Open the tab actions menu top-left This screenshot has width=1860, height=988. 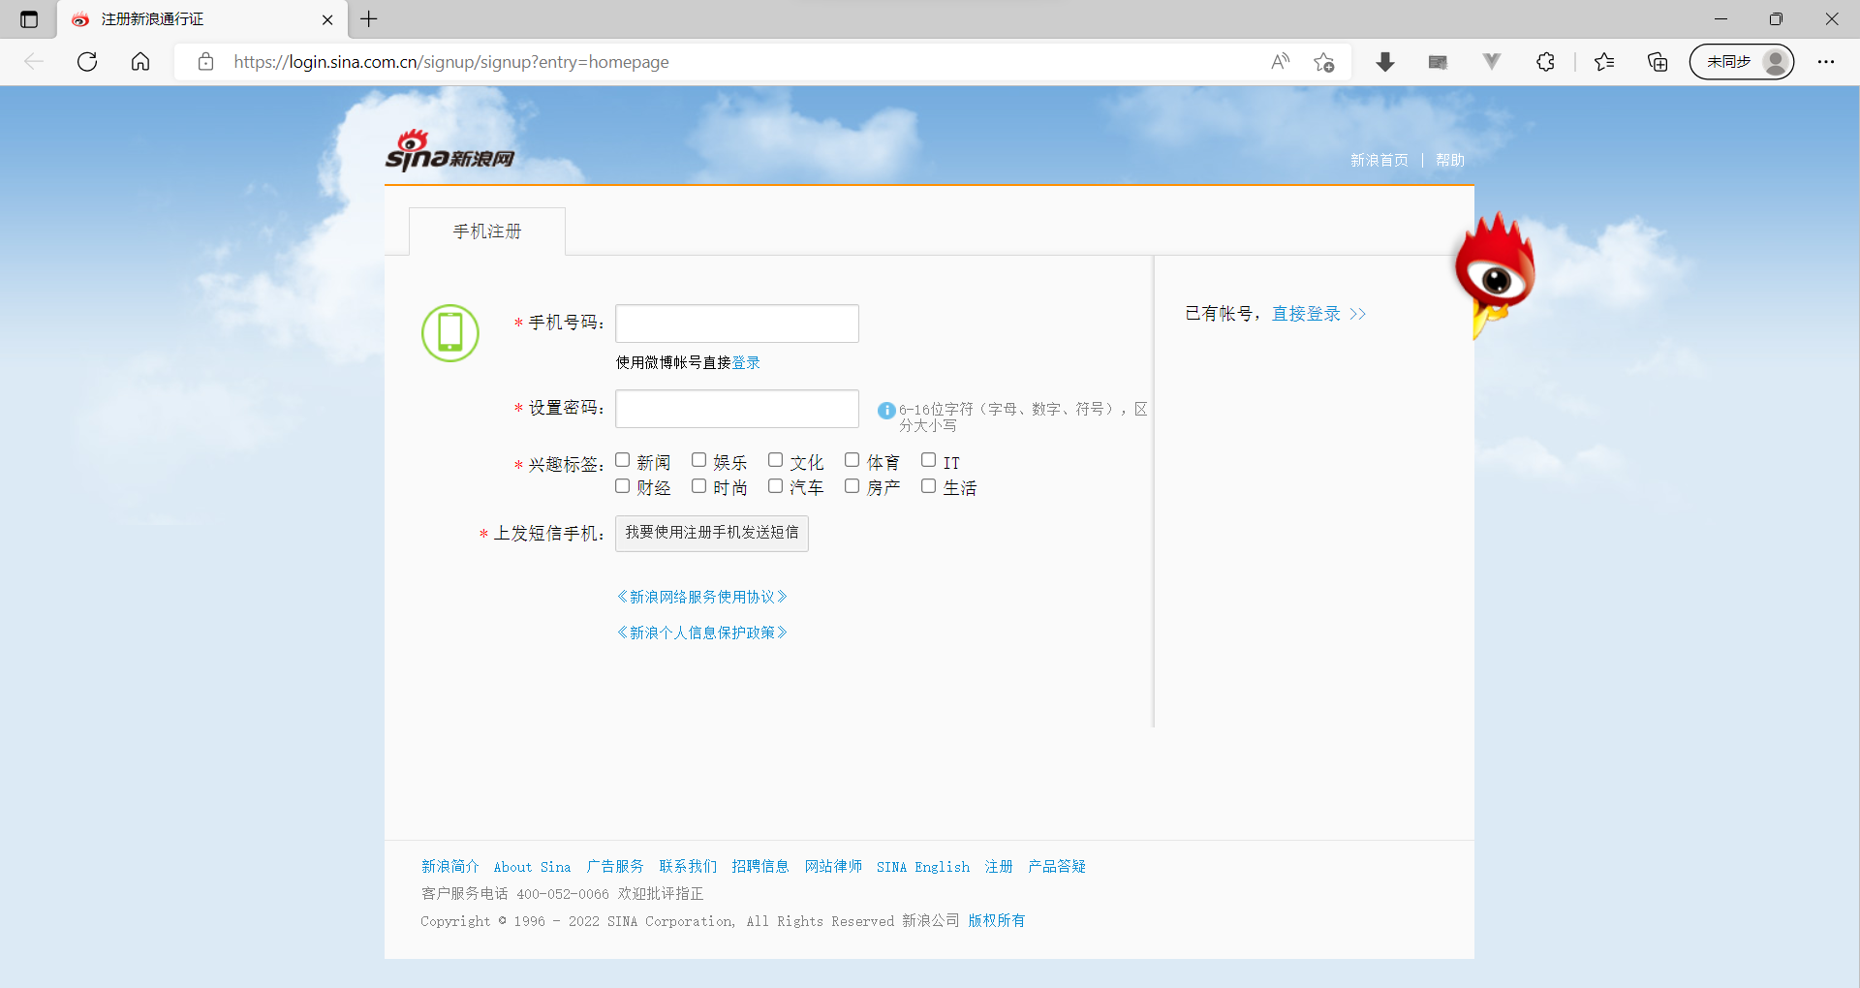29,19
